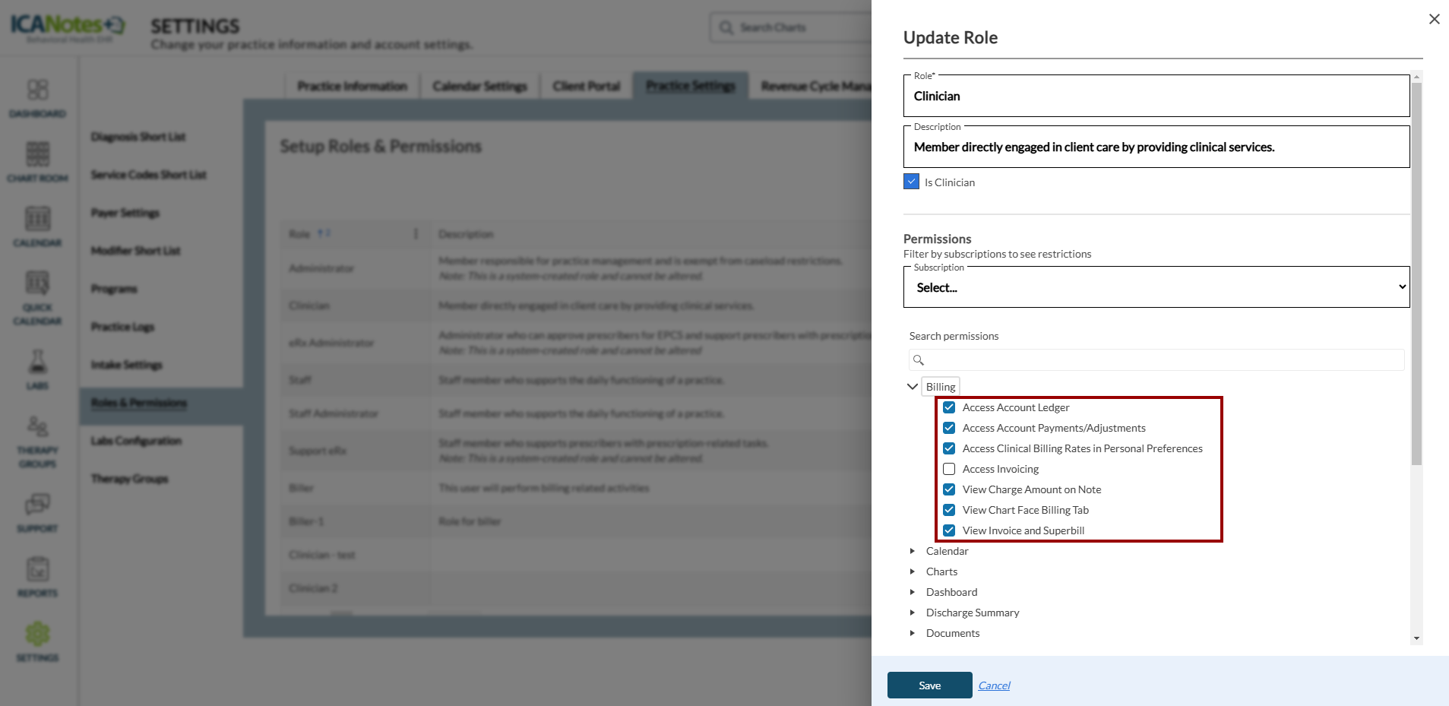
Task: Click the Search permissions field
Action: [1156, 359]
